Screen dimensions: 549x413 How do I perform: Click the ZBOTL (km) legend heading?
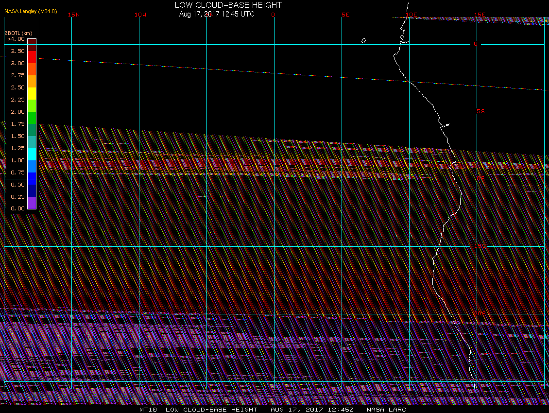(x=18, y=33)
